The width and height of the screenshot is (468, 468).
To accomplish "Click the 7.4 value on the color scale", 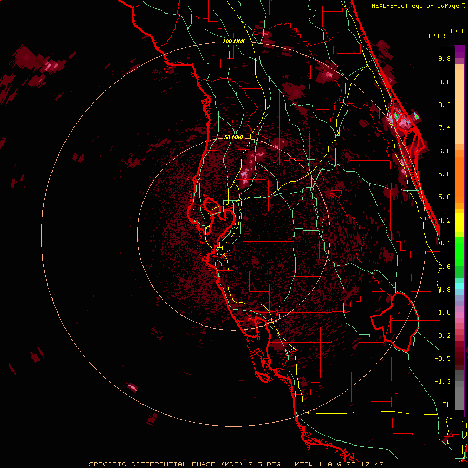I will coord(445,128).
